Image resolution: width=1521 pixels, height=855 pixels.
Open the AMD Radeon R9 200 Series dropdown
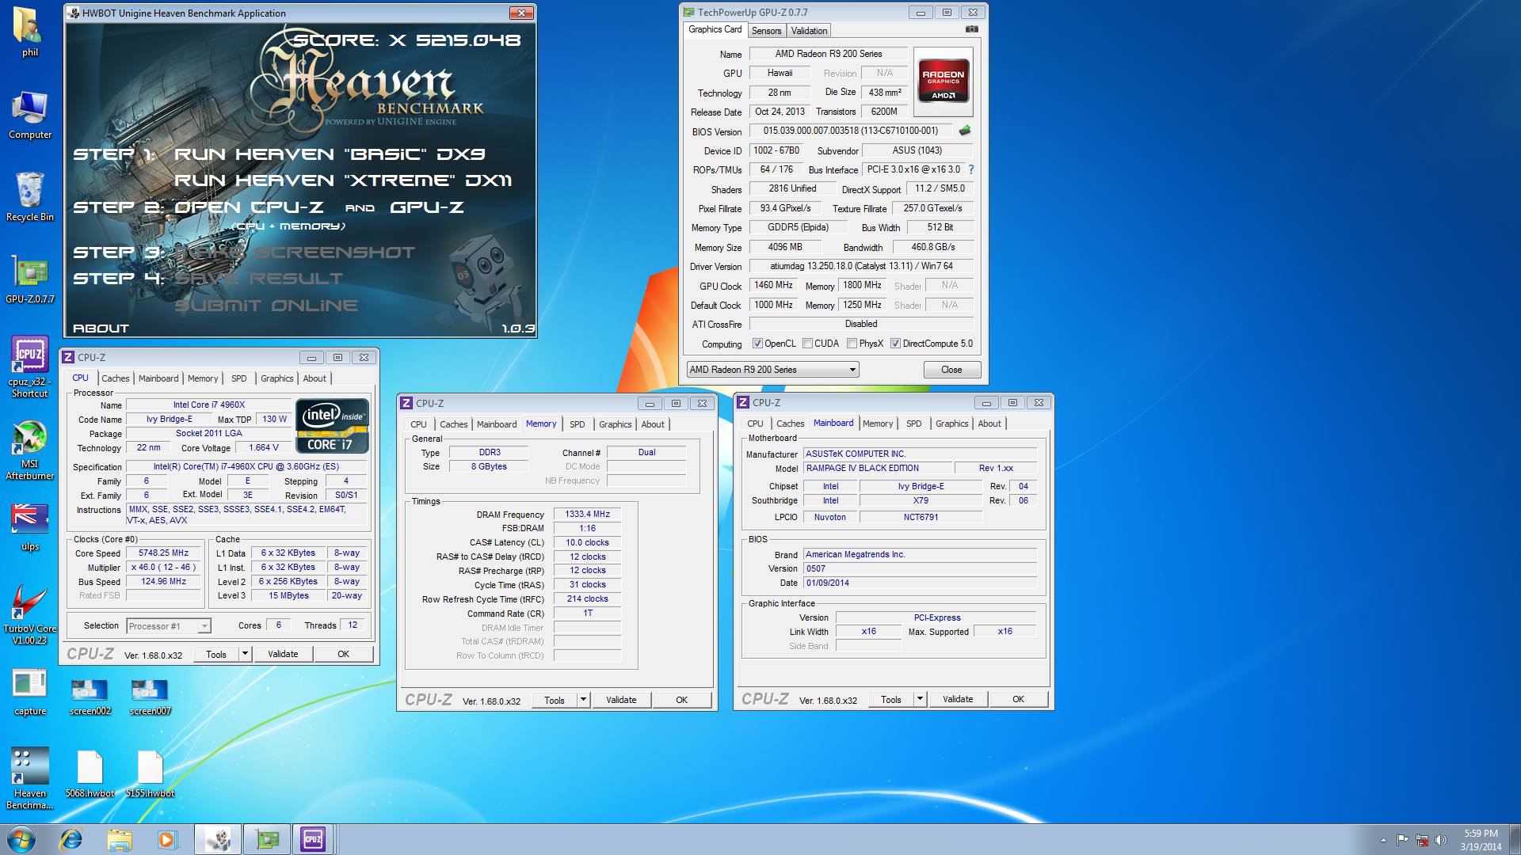(x=772, y=370)
